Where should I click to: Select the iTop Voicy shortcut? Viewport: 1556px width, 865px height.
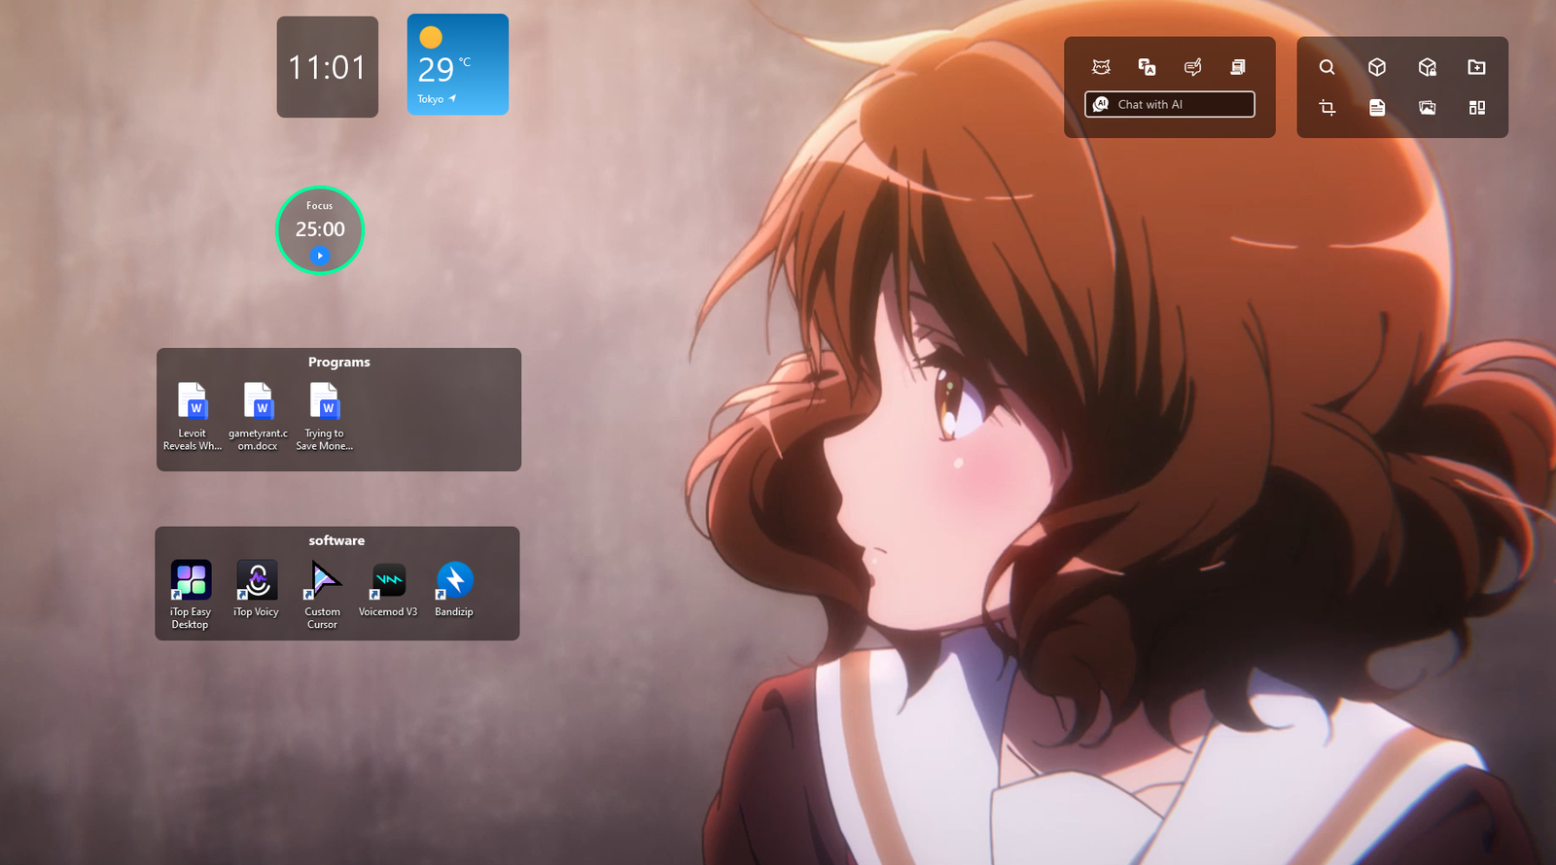tap(257, 589)
